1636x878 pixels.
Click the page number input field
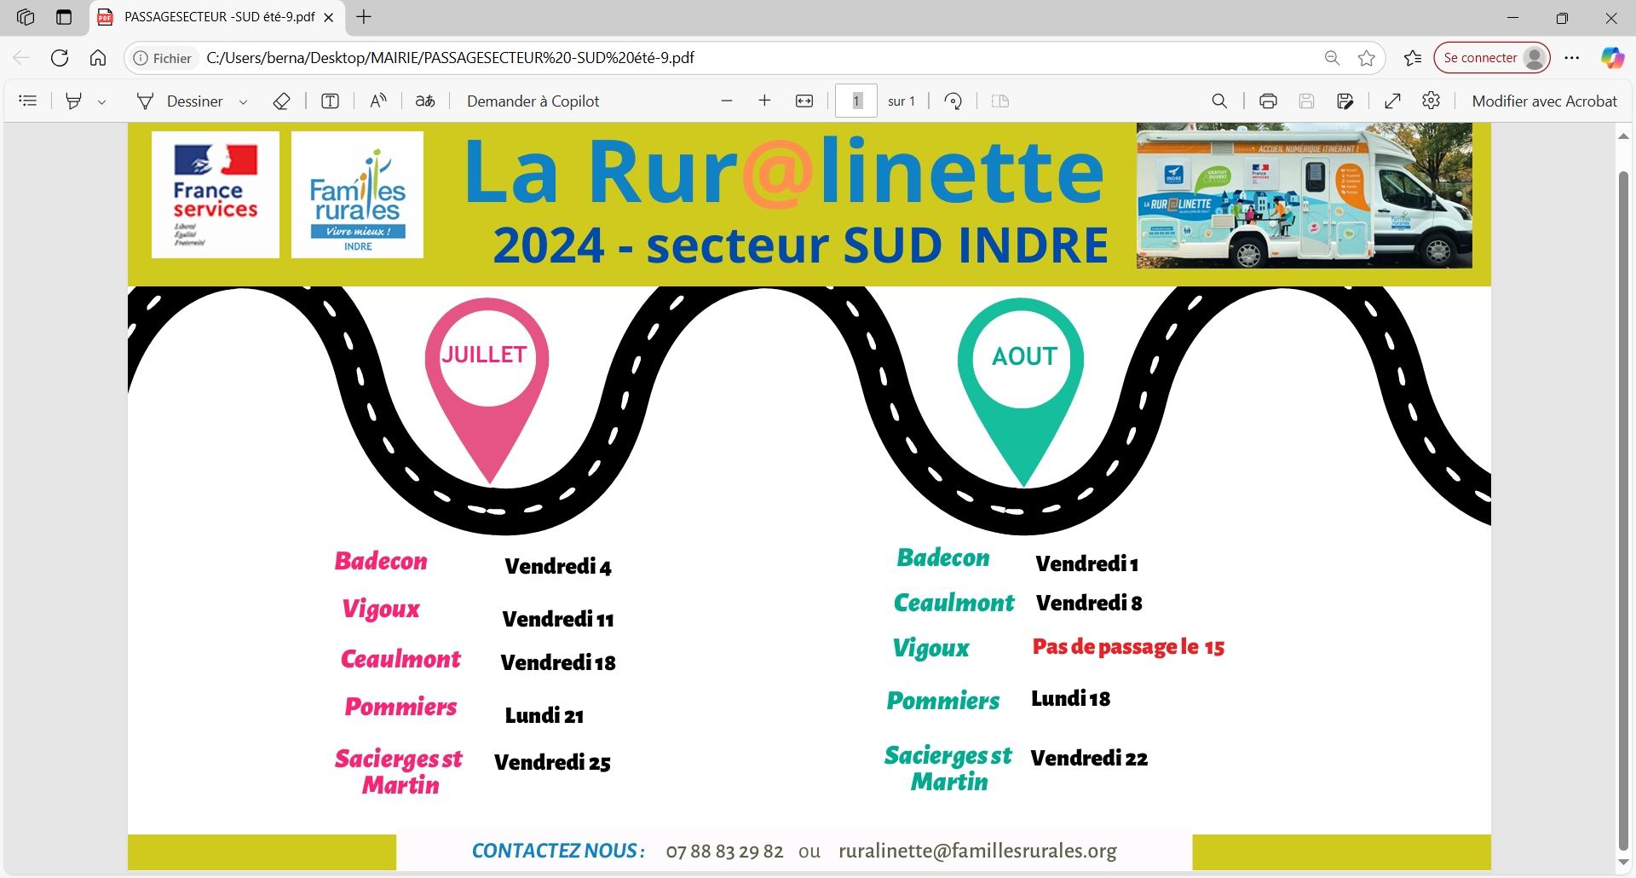(x=856, y=101)
